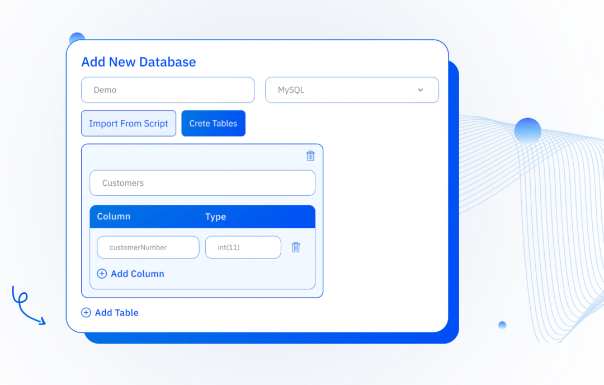Click the Customers table name input
The height and width of the screenshot is (385, 604).
[x=202, y=182]
